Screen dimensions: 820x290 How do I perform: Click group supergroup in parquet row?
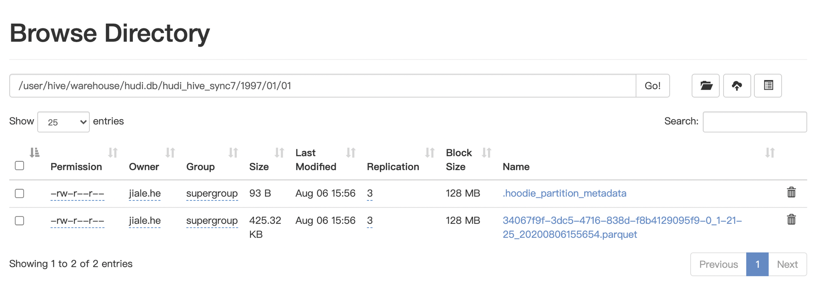click(x=212, y=220)
